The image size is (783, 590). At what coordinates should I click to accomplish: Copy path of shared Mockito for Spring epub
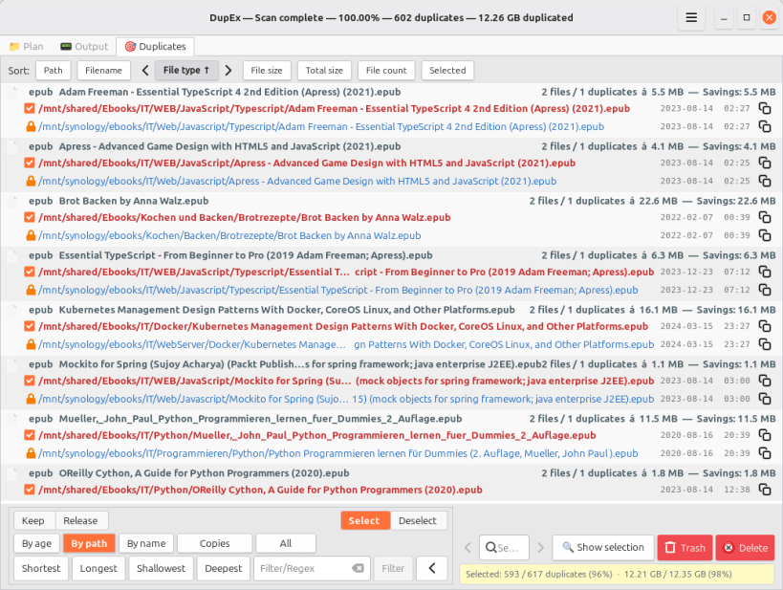click(765, 381)
